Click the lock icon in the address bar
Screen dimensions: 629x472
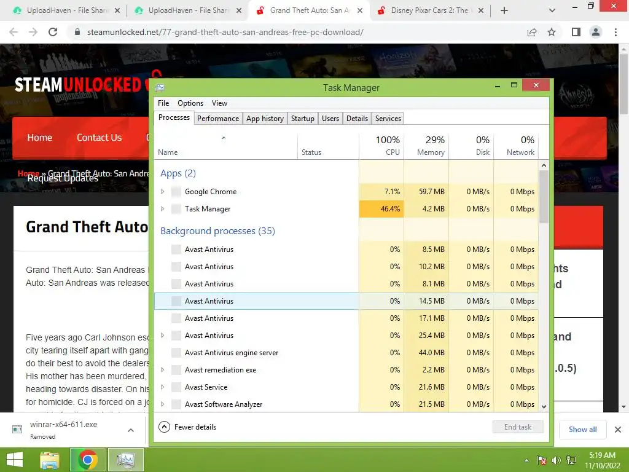tap(78, 32)
